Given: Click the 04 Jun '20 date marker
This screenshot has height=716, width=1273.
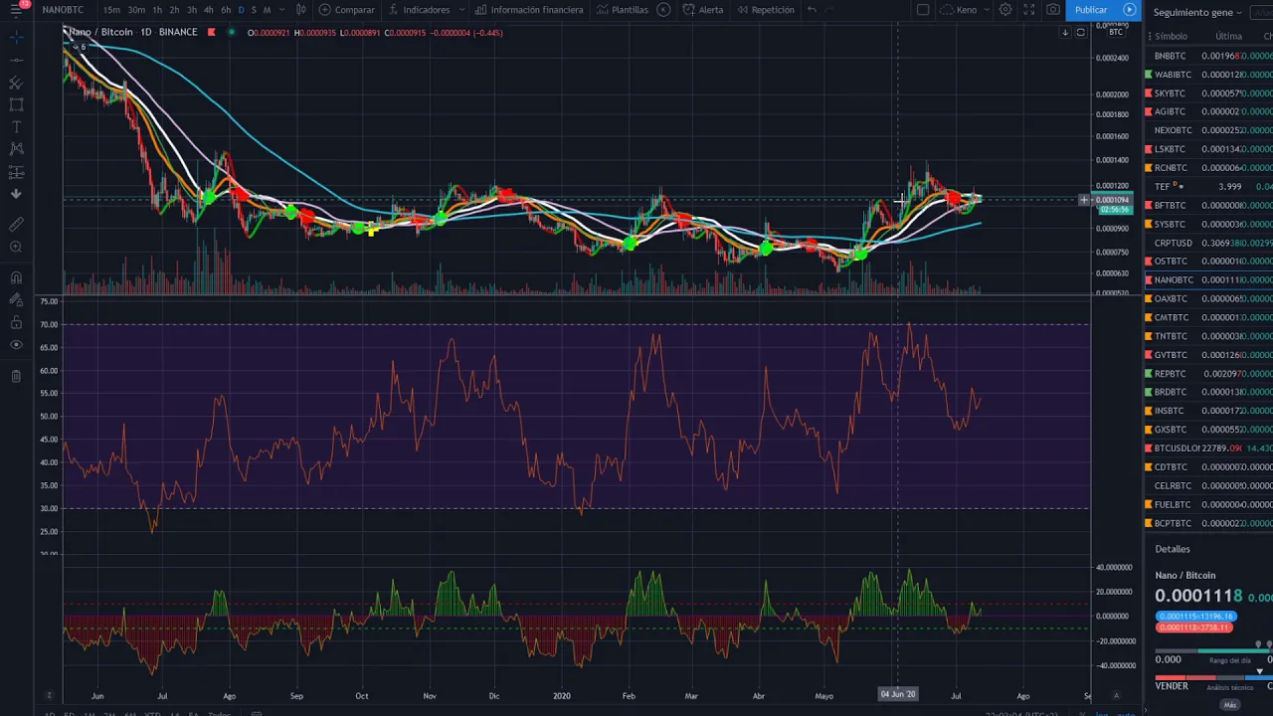Looking at the screenshot, I should click(x=897, y=694).
